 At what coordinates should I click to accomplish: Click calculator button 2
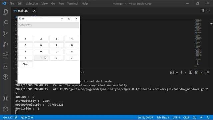41,39
